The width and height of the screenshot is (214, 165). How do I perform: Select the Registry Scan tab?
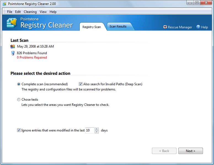point(92,27)
